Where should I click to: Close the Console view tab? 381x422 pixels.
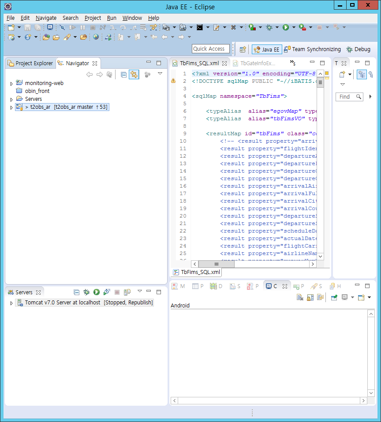(285, 286)
